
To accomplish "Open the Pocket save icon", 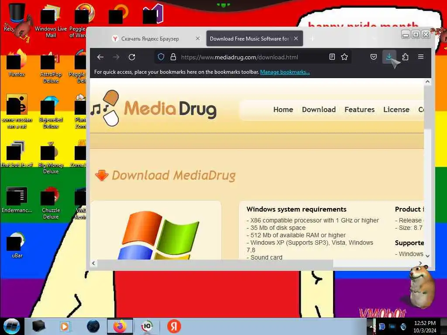I will pyautogui.click(x=374, y=57).
